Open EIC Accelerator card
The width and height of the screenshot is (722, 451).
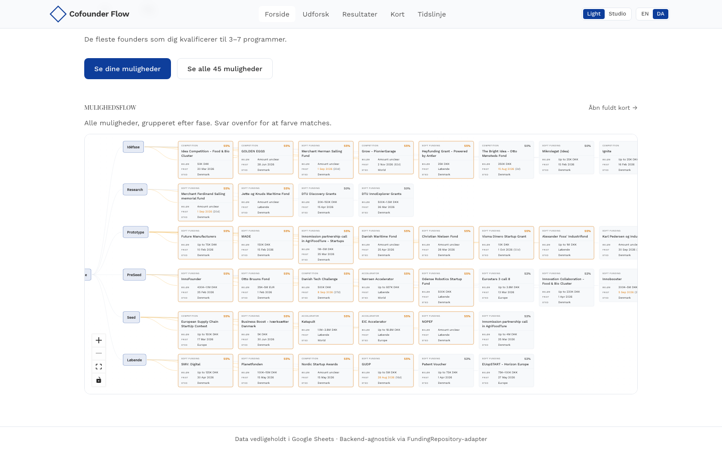tap(386, 328)
